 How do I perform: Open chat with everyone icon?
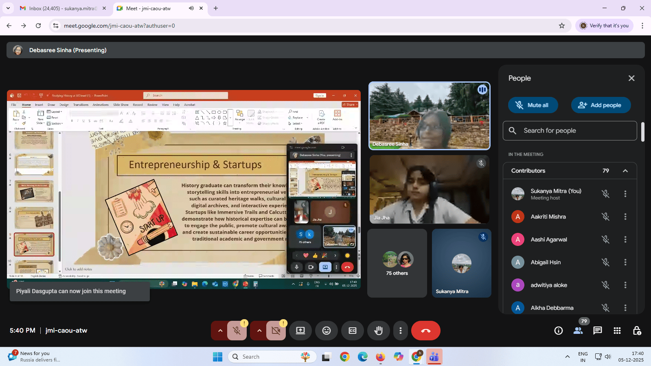pos(597,331)
